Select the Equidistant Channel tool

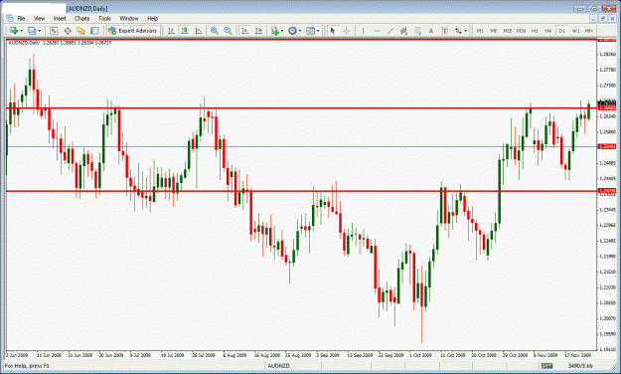[403, 31]
